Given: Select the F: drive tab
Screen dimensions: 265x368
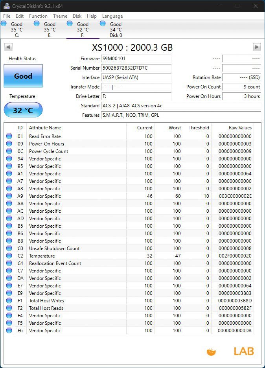Looking at the screenshot, I should [x=83, y=29].
